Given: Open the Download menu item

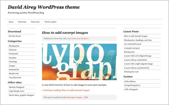Looking at the screenshot, I should point(22,22).
